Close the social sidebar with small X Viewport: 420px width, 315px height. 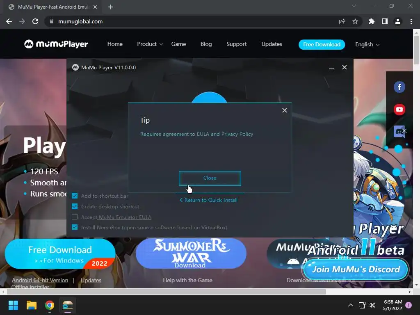[404, 131]
